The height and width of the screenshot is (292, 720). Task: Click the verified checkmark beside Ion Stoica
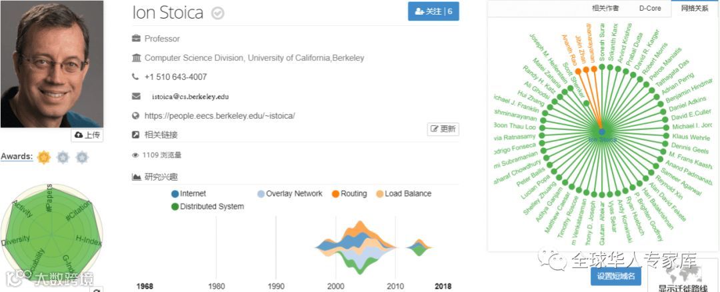[217, 13]
